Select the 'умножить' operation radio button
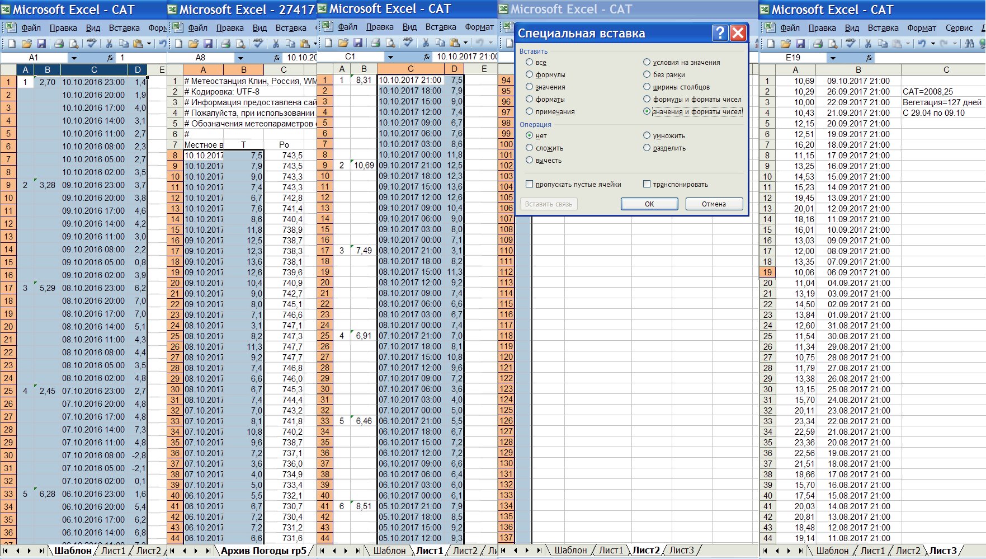The image size is (986, 559). click(647, 135)
